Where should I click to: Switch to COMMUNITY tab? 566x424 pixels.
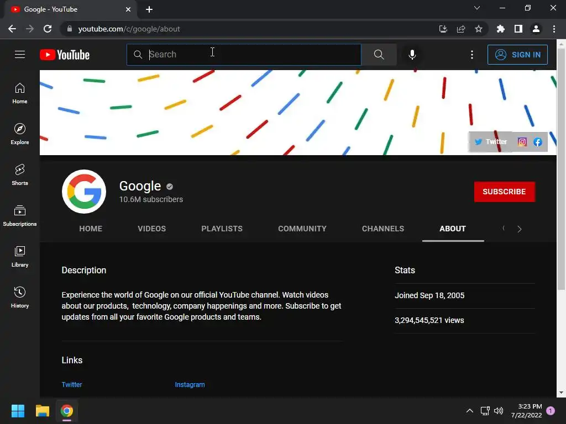(302, 229)
